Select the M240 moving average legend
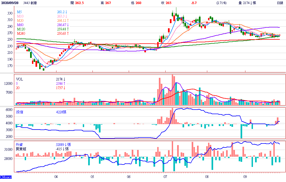 (21, 33)
